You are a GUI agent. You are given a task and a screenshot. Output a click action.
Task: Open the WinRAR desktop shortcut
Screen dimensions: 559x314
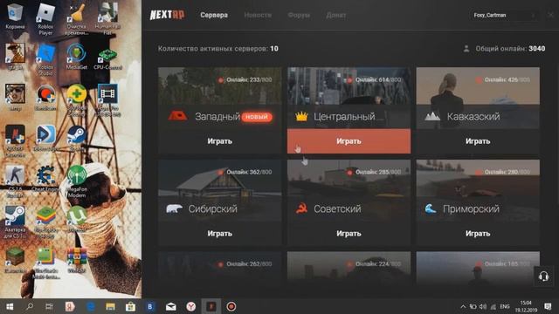point(77,260)
